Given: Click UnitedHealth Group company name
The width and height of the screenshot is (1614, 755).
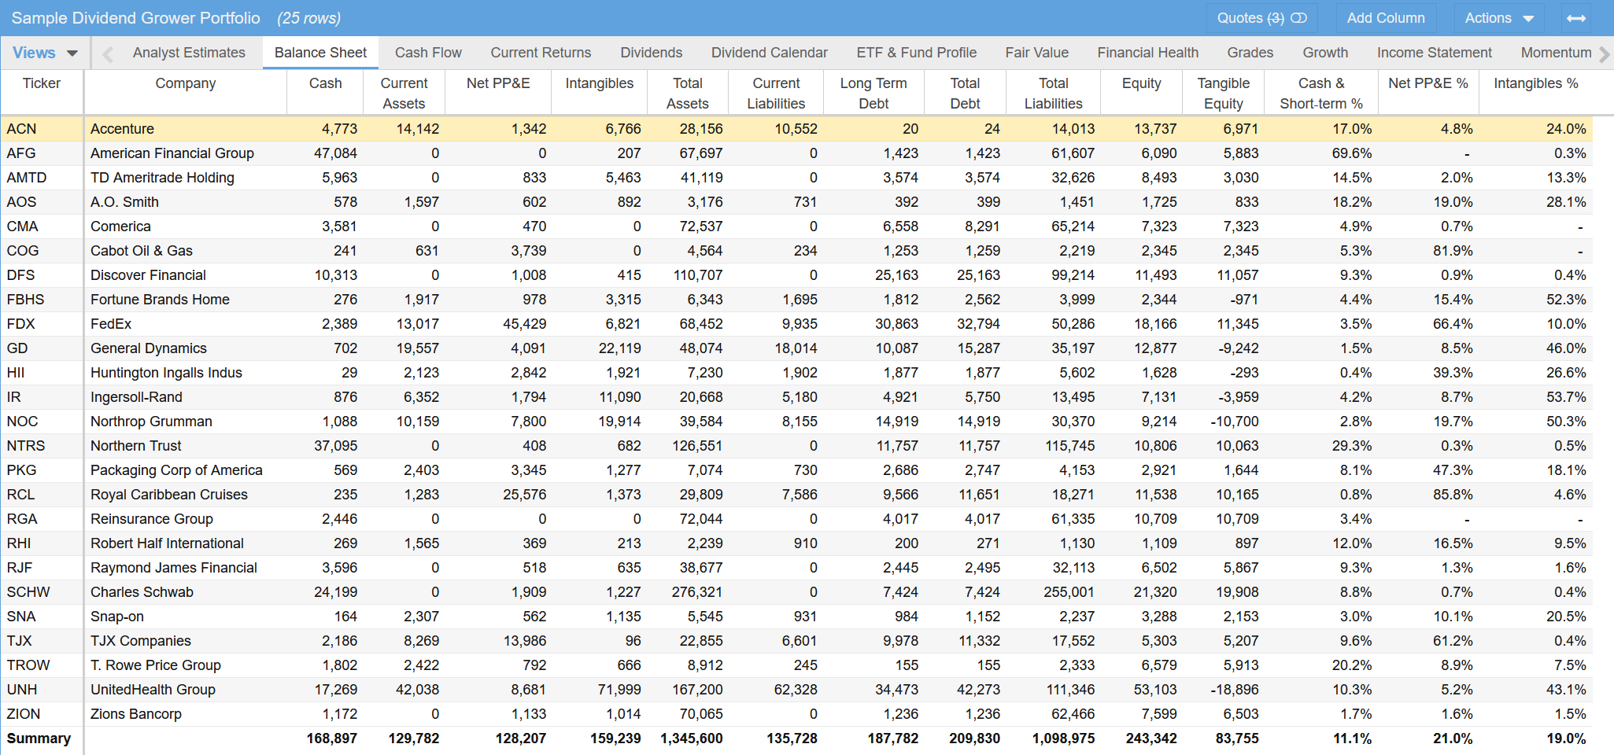Looking at the screenshot, I should (153, 690).
